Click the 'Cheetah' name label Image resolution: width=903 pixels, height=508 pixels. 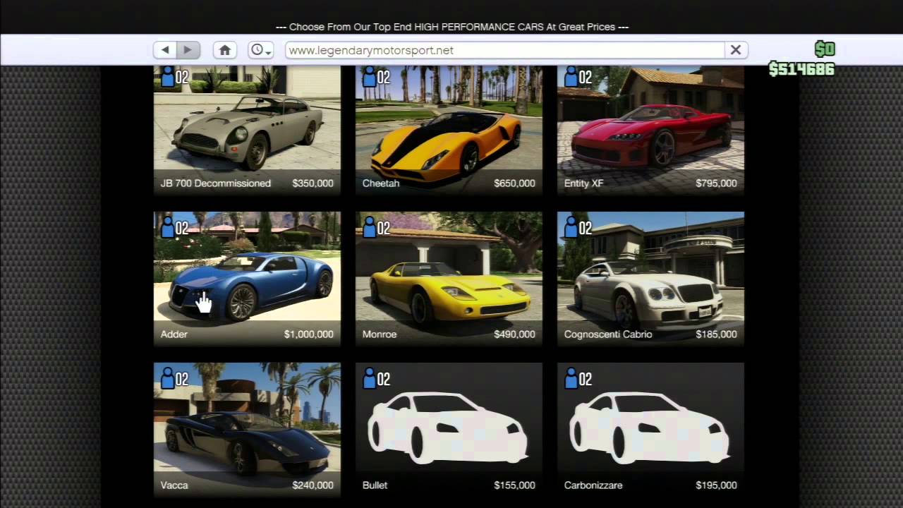pos(381,183)
